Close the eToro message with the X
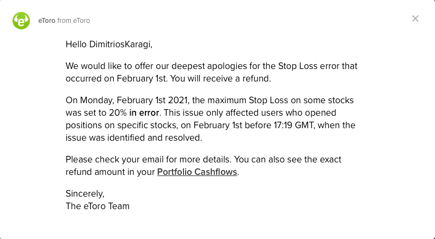The width and height of the screenshot is (435, 239). point(415,18)
